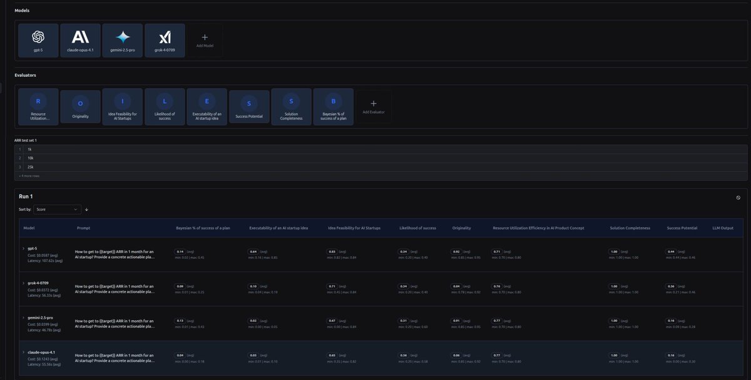This screenshot has height=380, width=751.
Task: Show the '+ 4 more rows' in test set
Action: click(x=28, y=176)
